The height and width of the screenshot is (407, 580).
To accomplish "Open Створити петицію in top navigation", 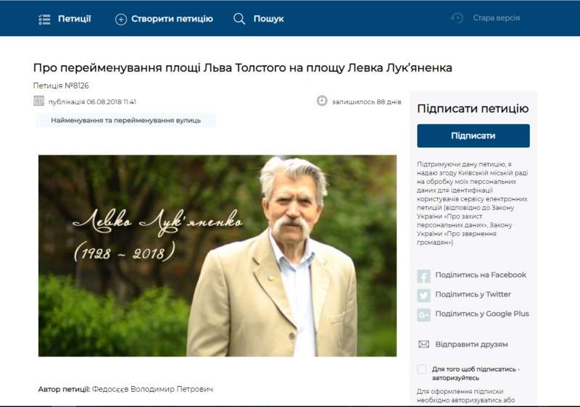I will coord(172,19).
